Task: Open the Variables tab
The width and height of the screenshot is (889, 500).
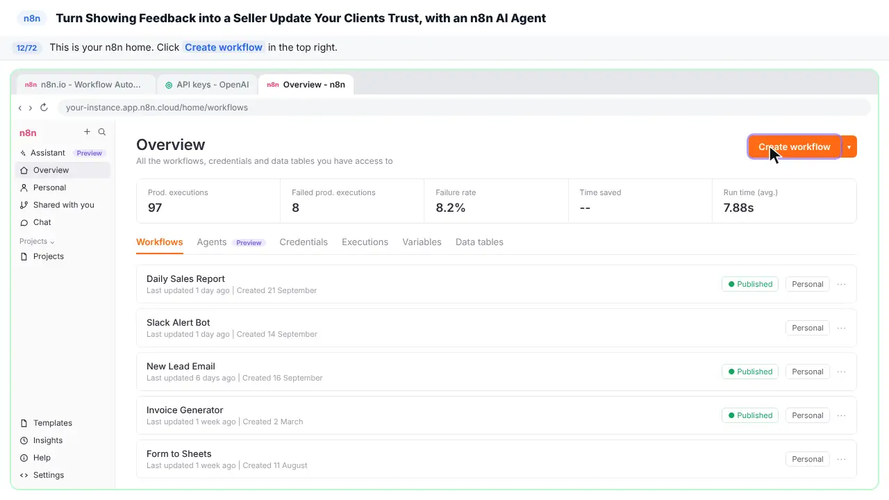Action: [x=422, y=242]
